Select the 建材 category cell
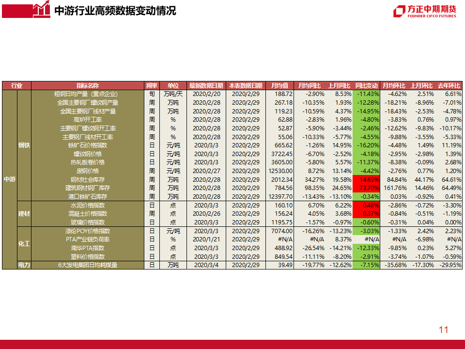This screenshot has width=465, height=349. (24, 214)
